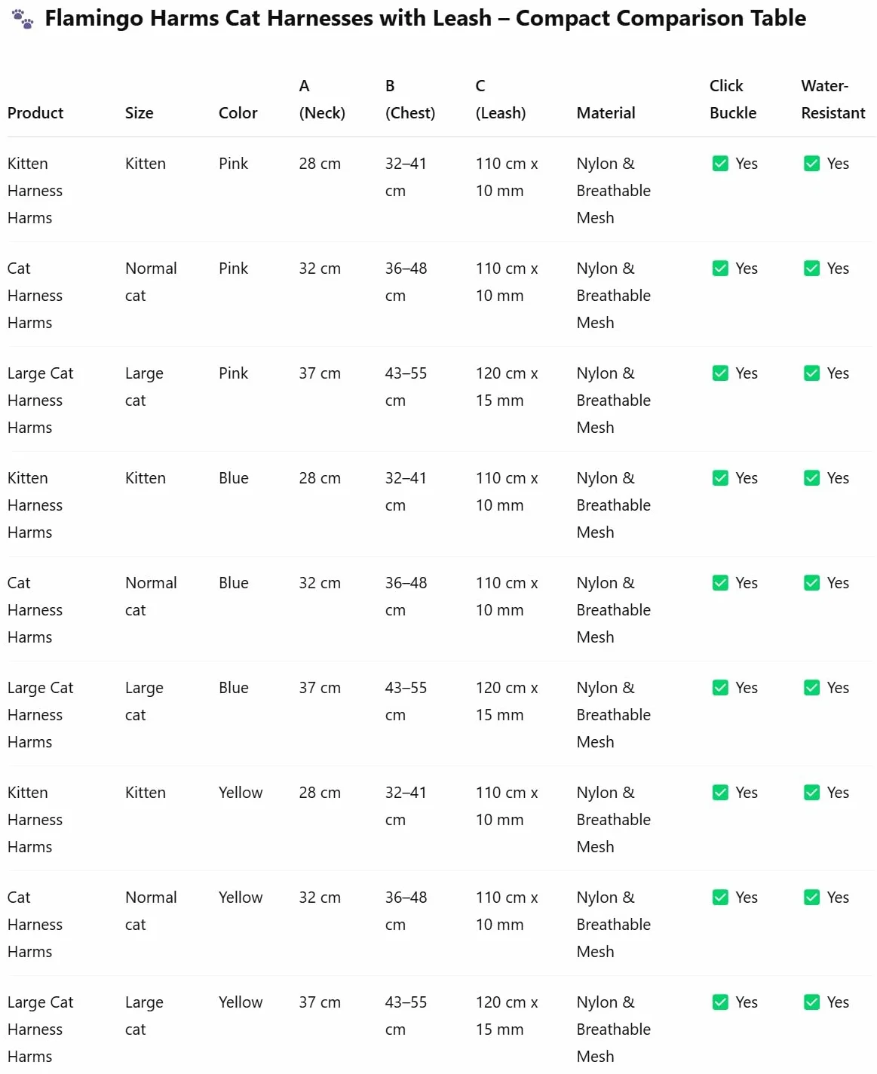
Task: Click the Flamingo Harms Cat Harnesses title
Action: click(425, 18)
